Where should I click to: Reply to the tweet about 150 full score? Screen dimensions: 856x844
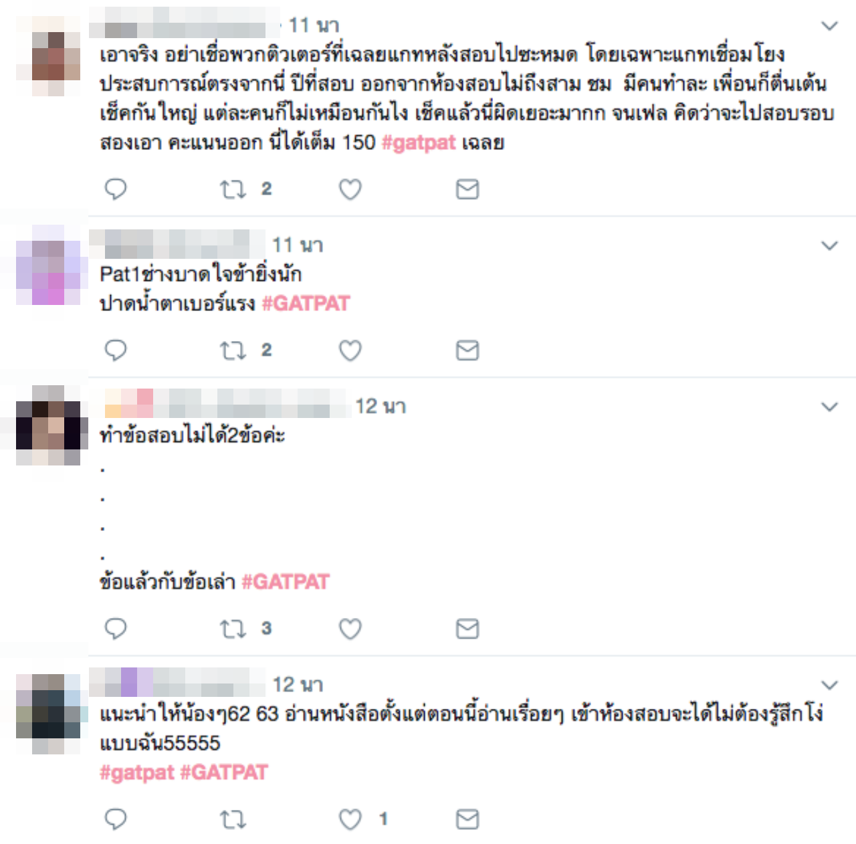(116, 189)
